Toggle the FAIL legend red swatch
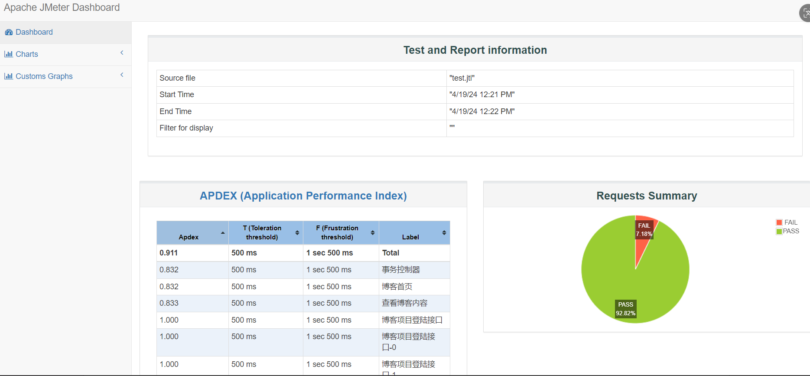 coord(779,222)
